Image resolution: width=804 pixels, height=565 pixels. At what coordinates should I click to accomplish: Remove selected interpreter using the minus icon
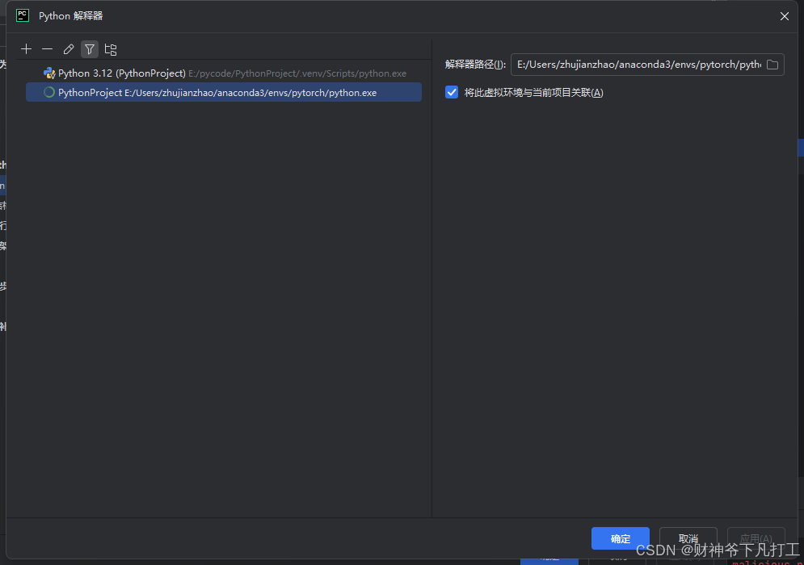[x=47, y=48]
